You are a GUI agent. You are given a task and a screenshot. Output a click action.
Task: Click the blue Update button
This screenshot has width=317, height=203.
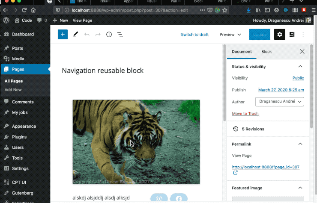(260, 35)
